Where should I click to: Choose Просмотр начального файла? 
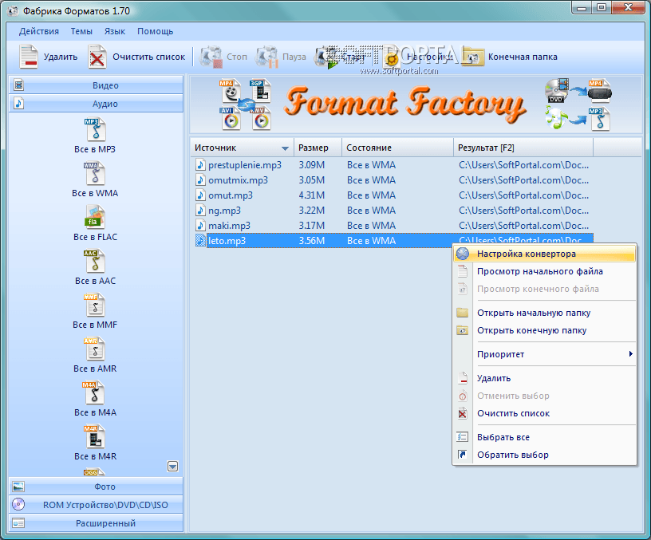pyautogui.click(x=544, y=271)
